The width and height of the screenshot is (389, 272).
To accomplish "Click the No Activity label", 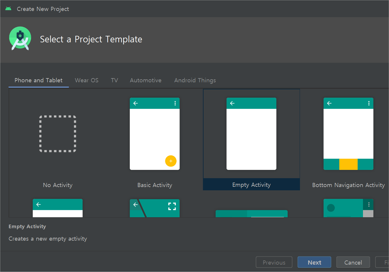I will point(58,185).
